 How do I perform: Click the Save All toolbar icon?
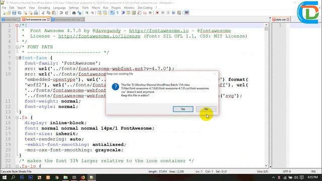pyautogui.click(x=20, y=13)
